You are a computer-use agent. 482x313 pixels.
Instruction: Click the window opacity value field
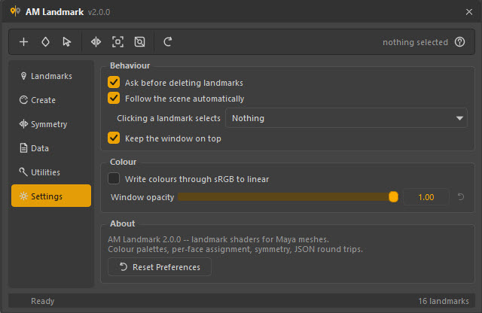pos(426,197)
